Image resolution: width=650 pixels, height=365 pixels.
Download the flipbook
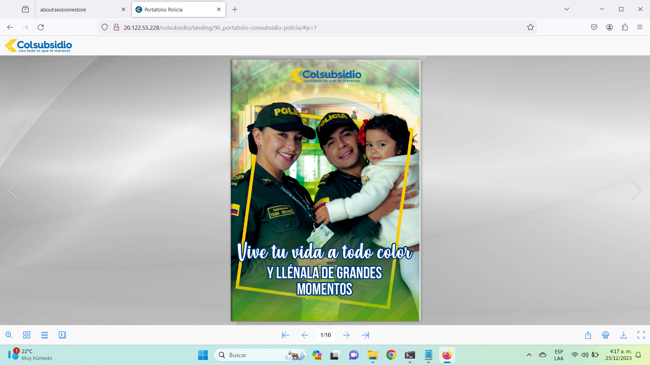624,335
